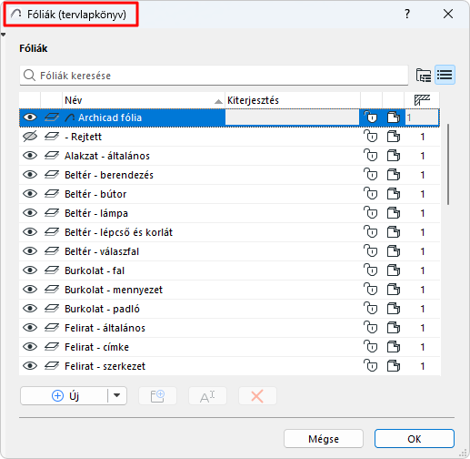Viewport: 470px width, 459px height.
Task: Hide the Beltér - lámpa layer
Action: pos(30,213)
